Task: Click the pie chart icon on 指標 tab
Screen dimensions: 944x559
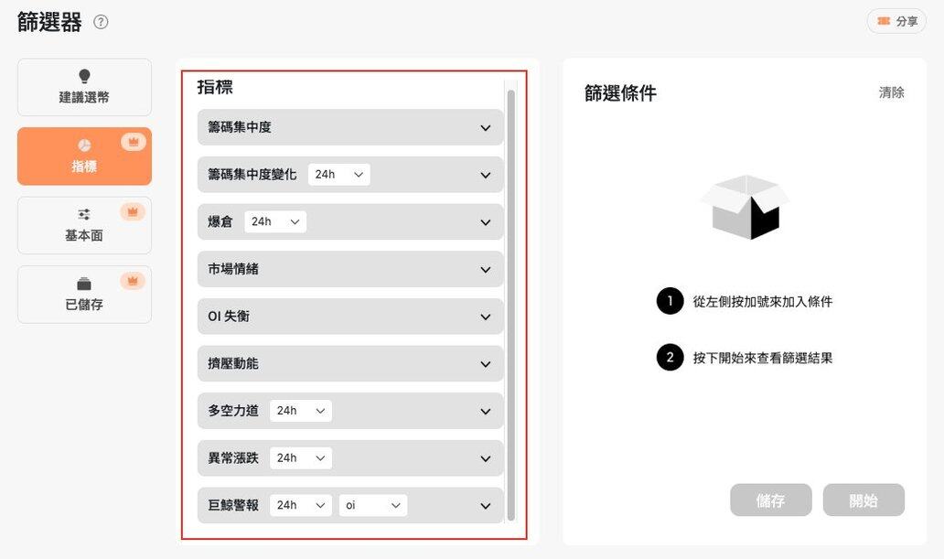Action: [x=84, y=146]
